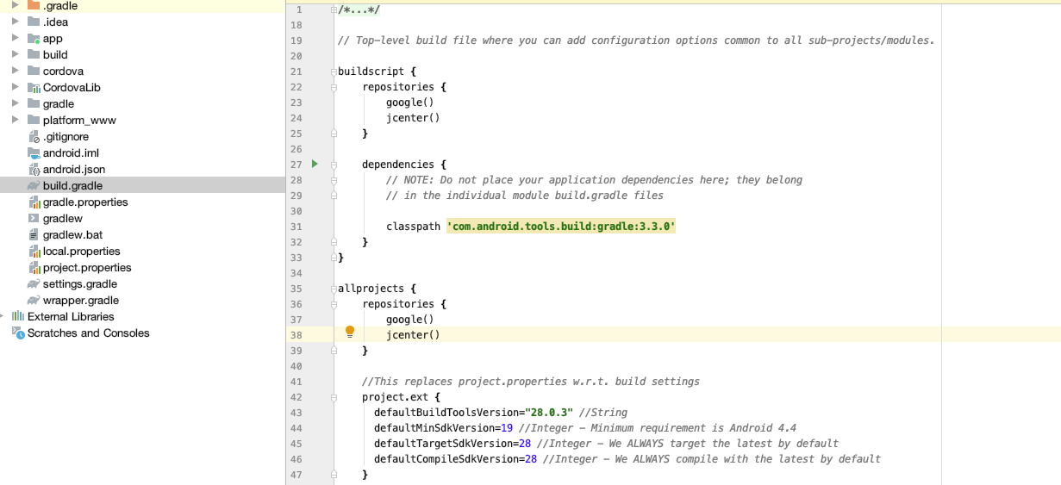Click the .gradle folder icon

coord(34,5)
